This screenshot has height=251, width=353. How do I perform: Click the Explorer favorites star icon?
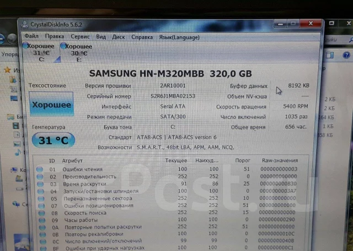coord(7,70)
